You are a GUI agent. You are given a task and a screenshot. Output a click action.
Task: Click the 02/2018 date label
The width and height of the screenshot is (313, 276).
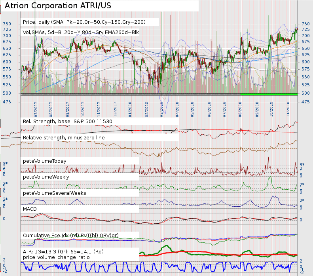click(146, 110)
